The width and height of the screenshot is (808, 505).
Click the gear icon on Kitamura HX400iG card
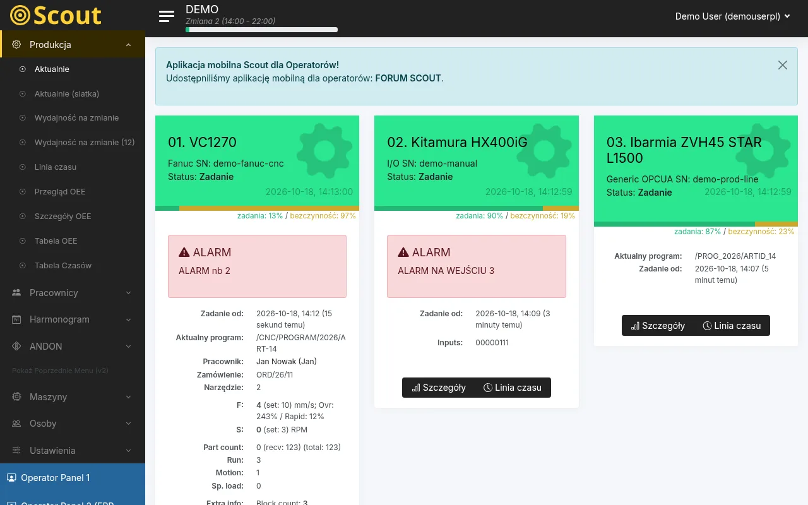(544, 151)
